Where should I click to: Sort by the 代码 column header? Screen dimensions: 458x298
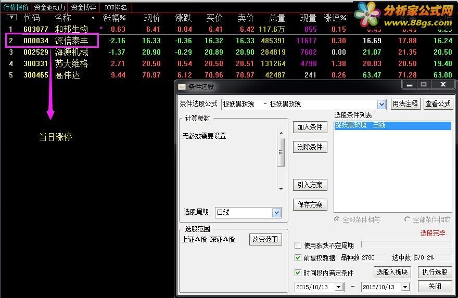pyautogui.click(x=32, y=18)
